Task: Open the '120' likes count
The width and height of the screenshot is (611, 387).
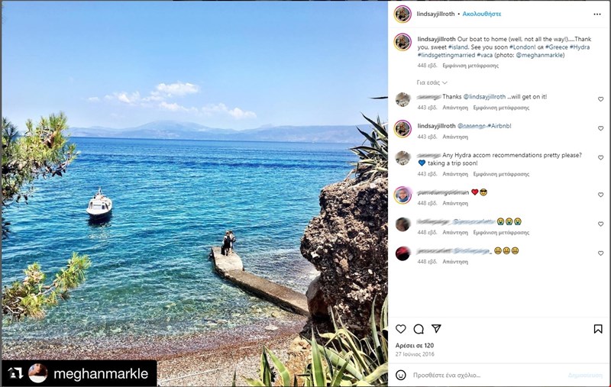Action: tap(429, 345)
